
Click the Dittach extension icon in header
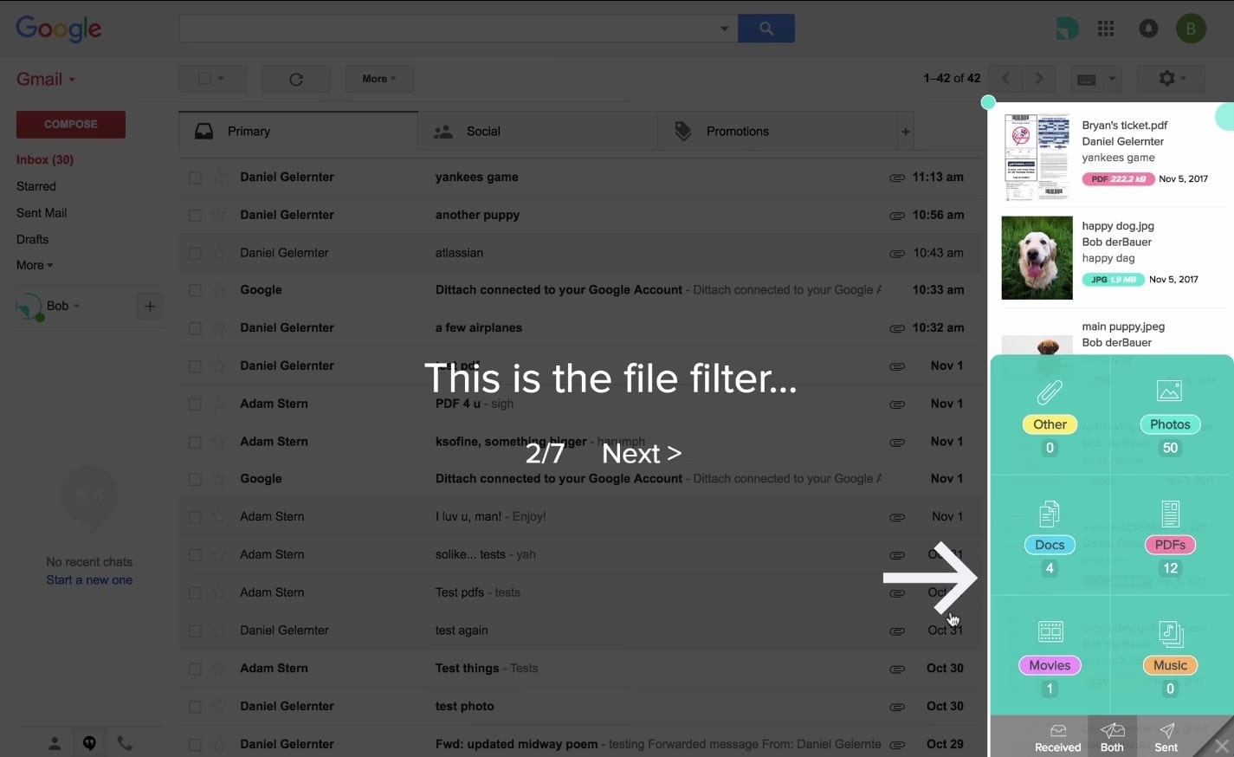click(x=1067, y=29)
